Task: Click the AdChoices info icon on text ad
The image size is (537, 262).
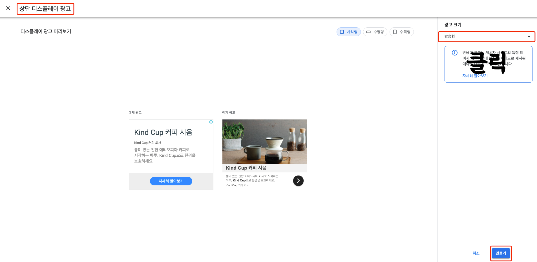Action: tap(211, 122)
